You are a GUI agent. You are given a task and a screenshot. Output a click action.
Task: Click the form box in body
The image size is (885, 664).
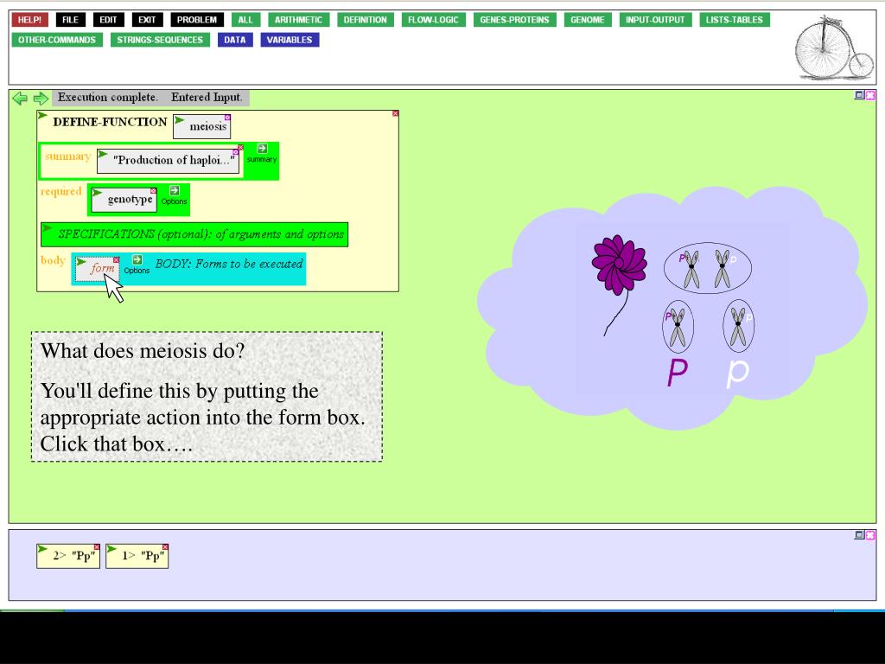click(98, 268)
